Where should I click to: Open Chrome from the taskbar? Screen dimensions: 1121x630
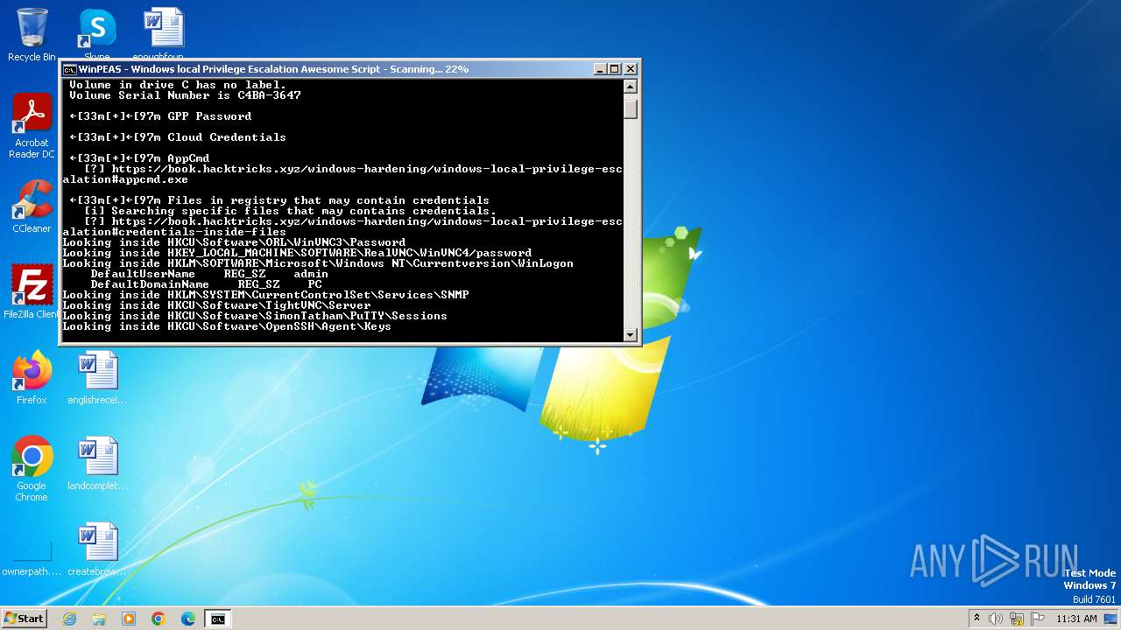(159, 619)
